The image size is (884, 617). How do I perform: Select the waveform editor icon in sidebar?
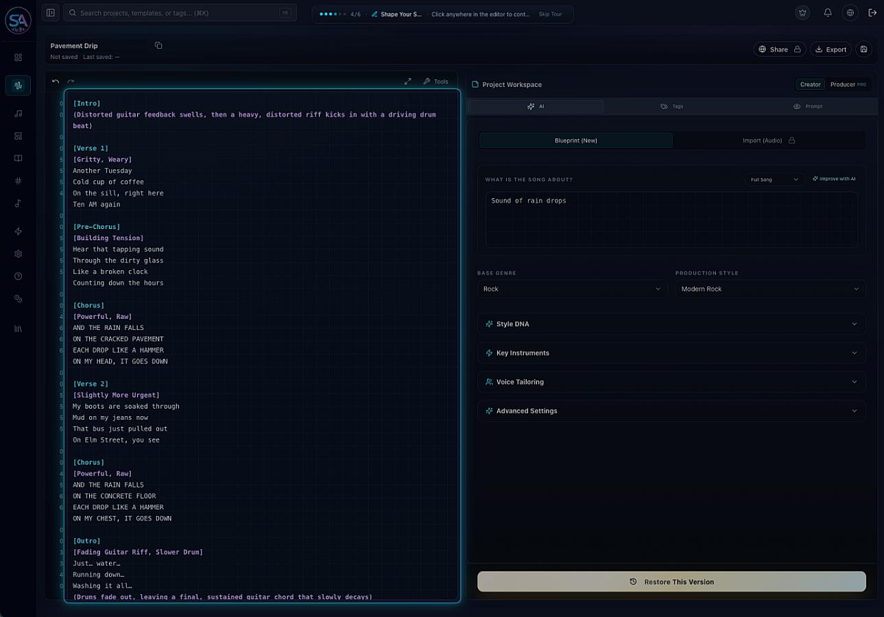point(18,85)
